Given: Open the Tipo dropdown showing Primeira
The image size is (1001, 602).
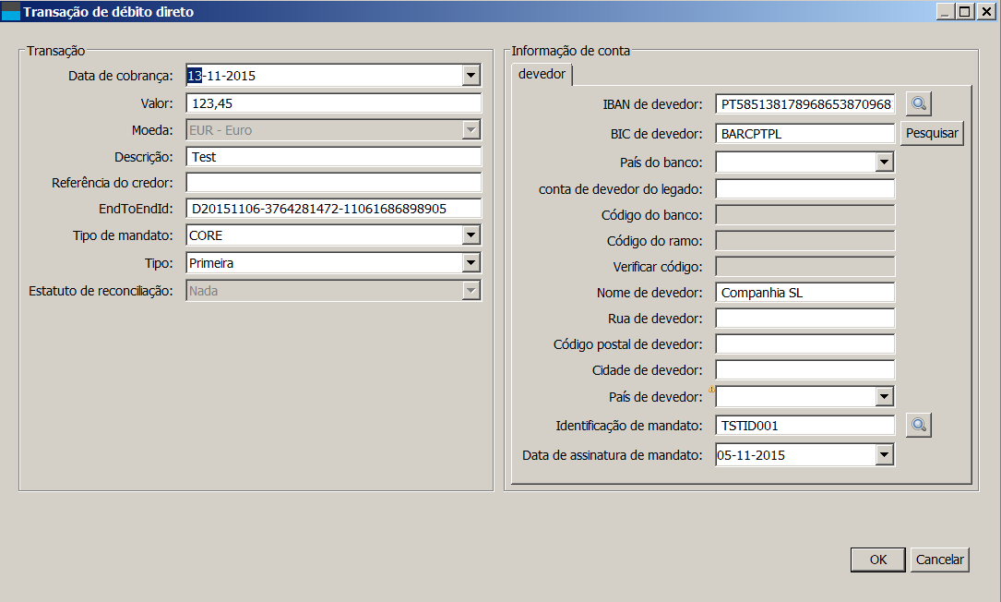Looking at the screenshot, I should (471, 263).
